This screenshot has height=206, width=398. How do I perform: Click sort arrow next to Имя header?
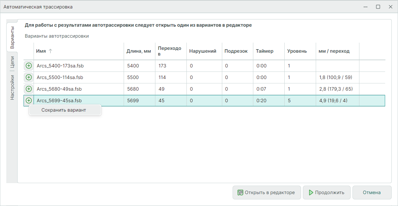coord(51,51)
